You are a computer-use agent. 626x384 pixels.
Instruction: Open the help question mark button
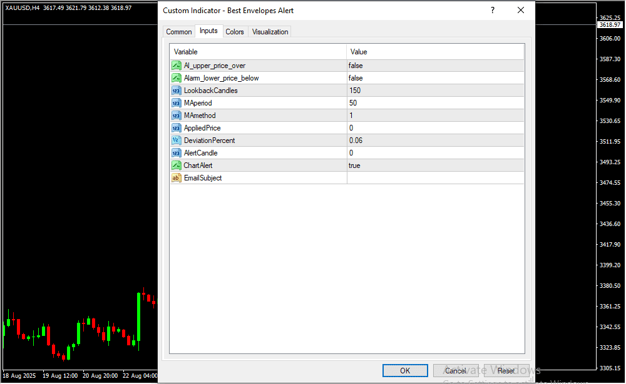point(493,11)
